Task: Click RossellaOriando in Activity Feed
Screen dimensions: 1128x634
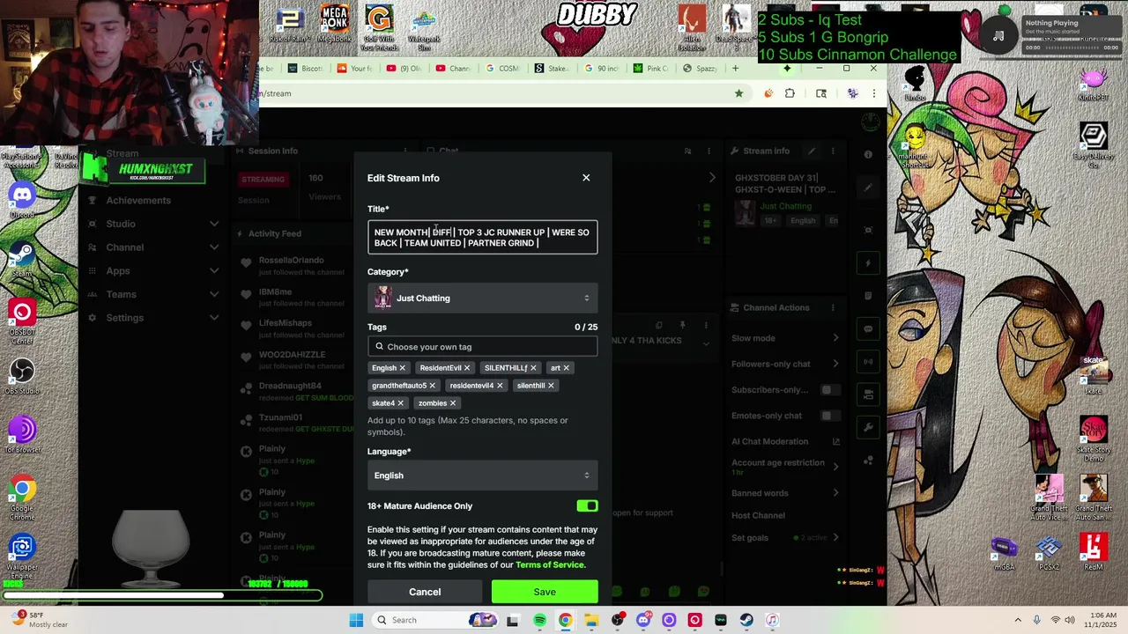Action: [x=291, y=261]
